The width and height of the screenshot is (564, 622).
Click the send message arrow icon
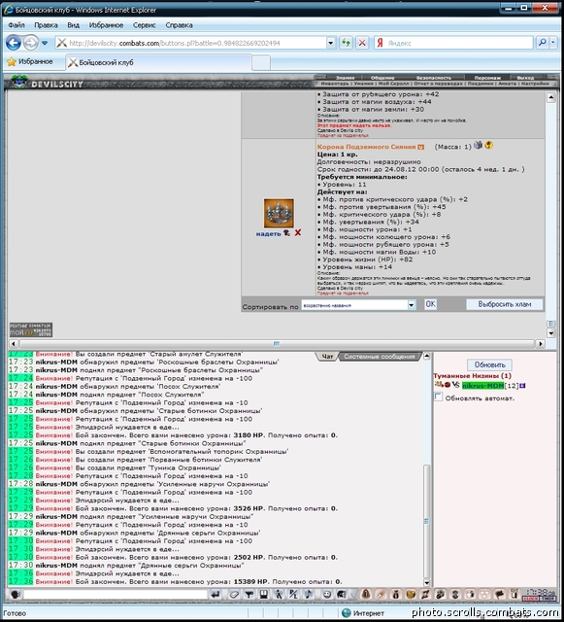coord(216,594)
